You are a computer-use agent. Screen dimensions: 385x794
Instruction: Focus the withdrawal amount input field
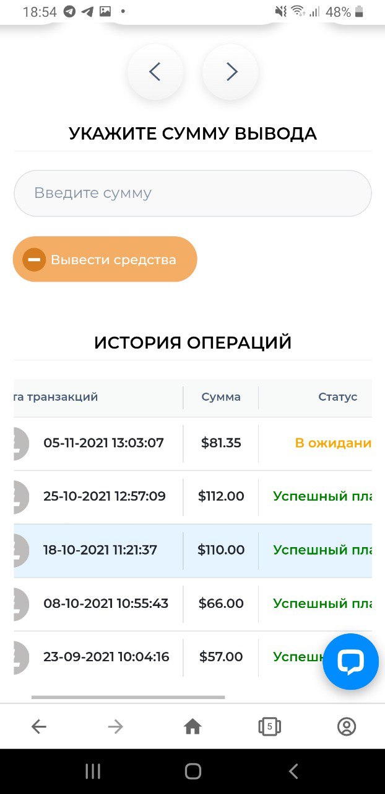tap(192, 193)
